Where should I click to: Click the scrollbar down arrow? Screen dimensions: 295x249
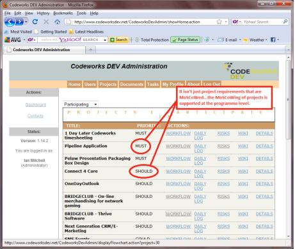coord(288,236)
